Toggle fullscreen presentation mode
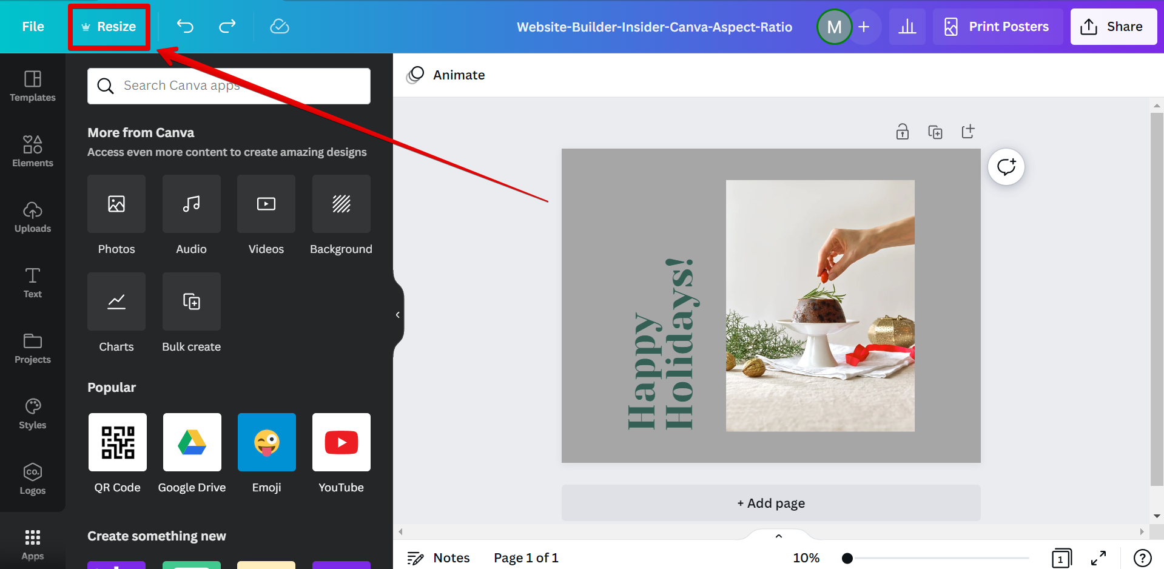The width and height of the screenshot is (1164, 569). pyautogui.click(x=1098, y=557)
